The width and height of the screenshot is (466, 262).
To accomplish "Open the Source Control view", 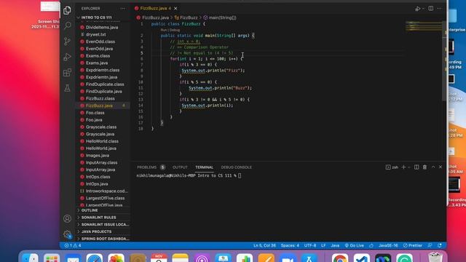I will click(67, 41).
